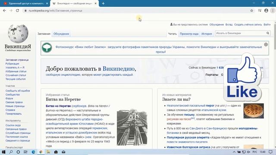
Task: Open Создать учётную запись link
Action: click(x=248, y=25)
